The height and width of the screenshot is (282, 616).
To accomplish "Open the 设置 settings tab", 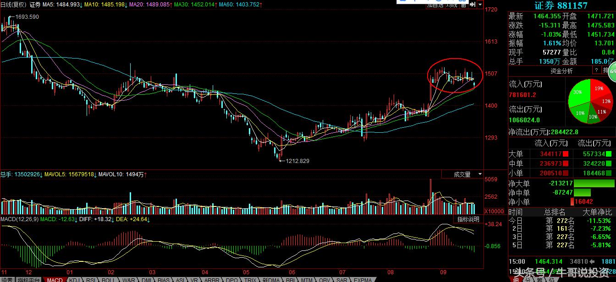I will point(7,280).
